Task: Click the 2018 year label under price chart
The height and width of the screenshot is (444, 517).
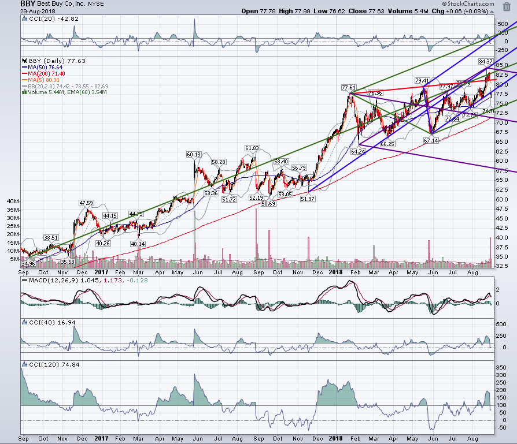Action: coord(335,272)
